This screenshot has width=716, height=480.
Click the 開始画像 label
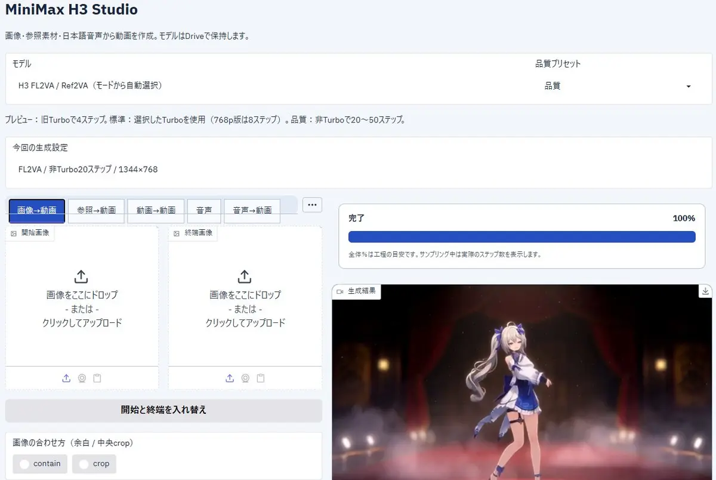coord(30,233)
